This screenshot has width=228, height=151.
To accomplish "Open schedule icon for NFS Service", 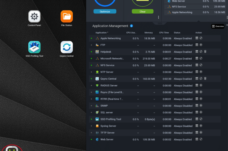I will (x=197, y=65).
